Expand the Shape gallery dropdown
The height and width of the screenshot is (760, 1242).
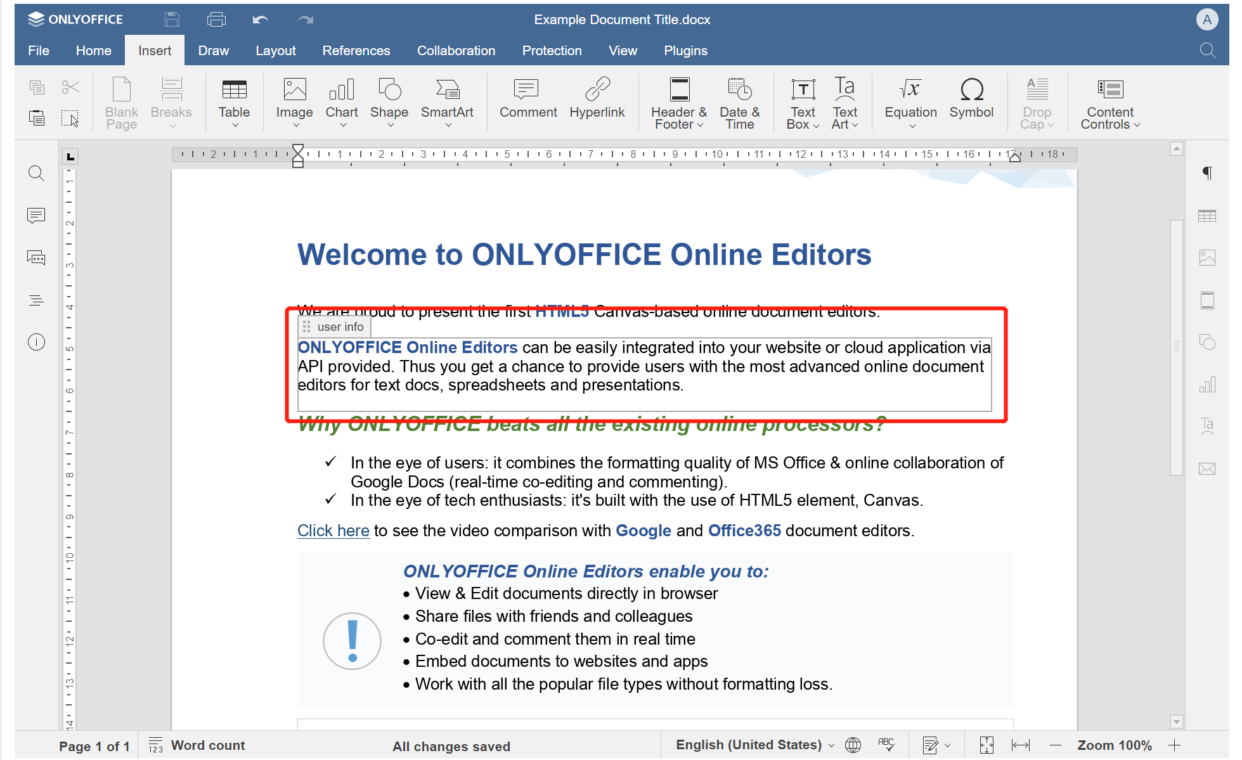[389, 126]
